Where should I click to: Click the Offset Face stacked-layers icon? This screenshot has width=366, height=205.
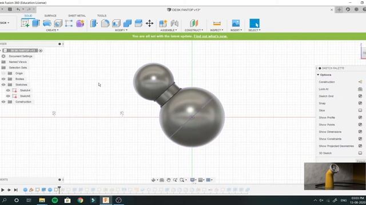coord(138,23)
